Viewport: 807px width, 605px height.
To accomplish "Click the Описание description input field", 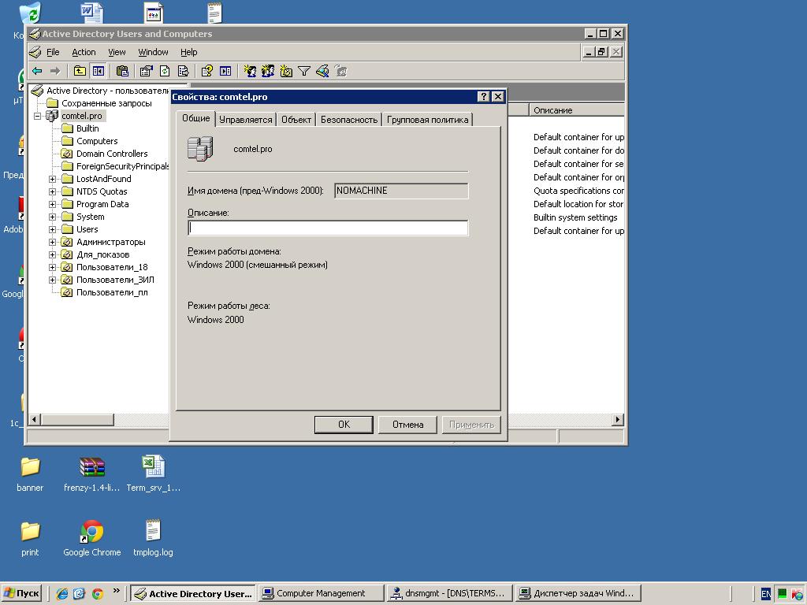I will tap(328, 228).
